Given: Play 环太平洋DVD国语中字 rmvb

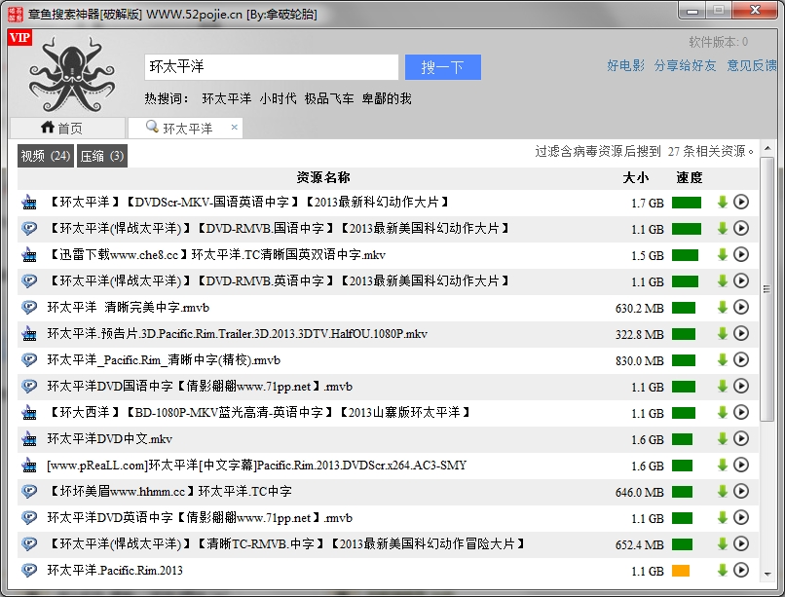Looking at the screenshot, I should pos(741,387).
